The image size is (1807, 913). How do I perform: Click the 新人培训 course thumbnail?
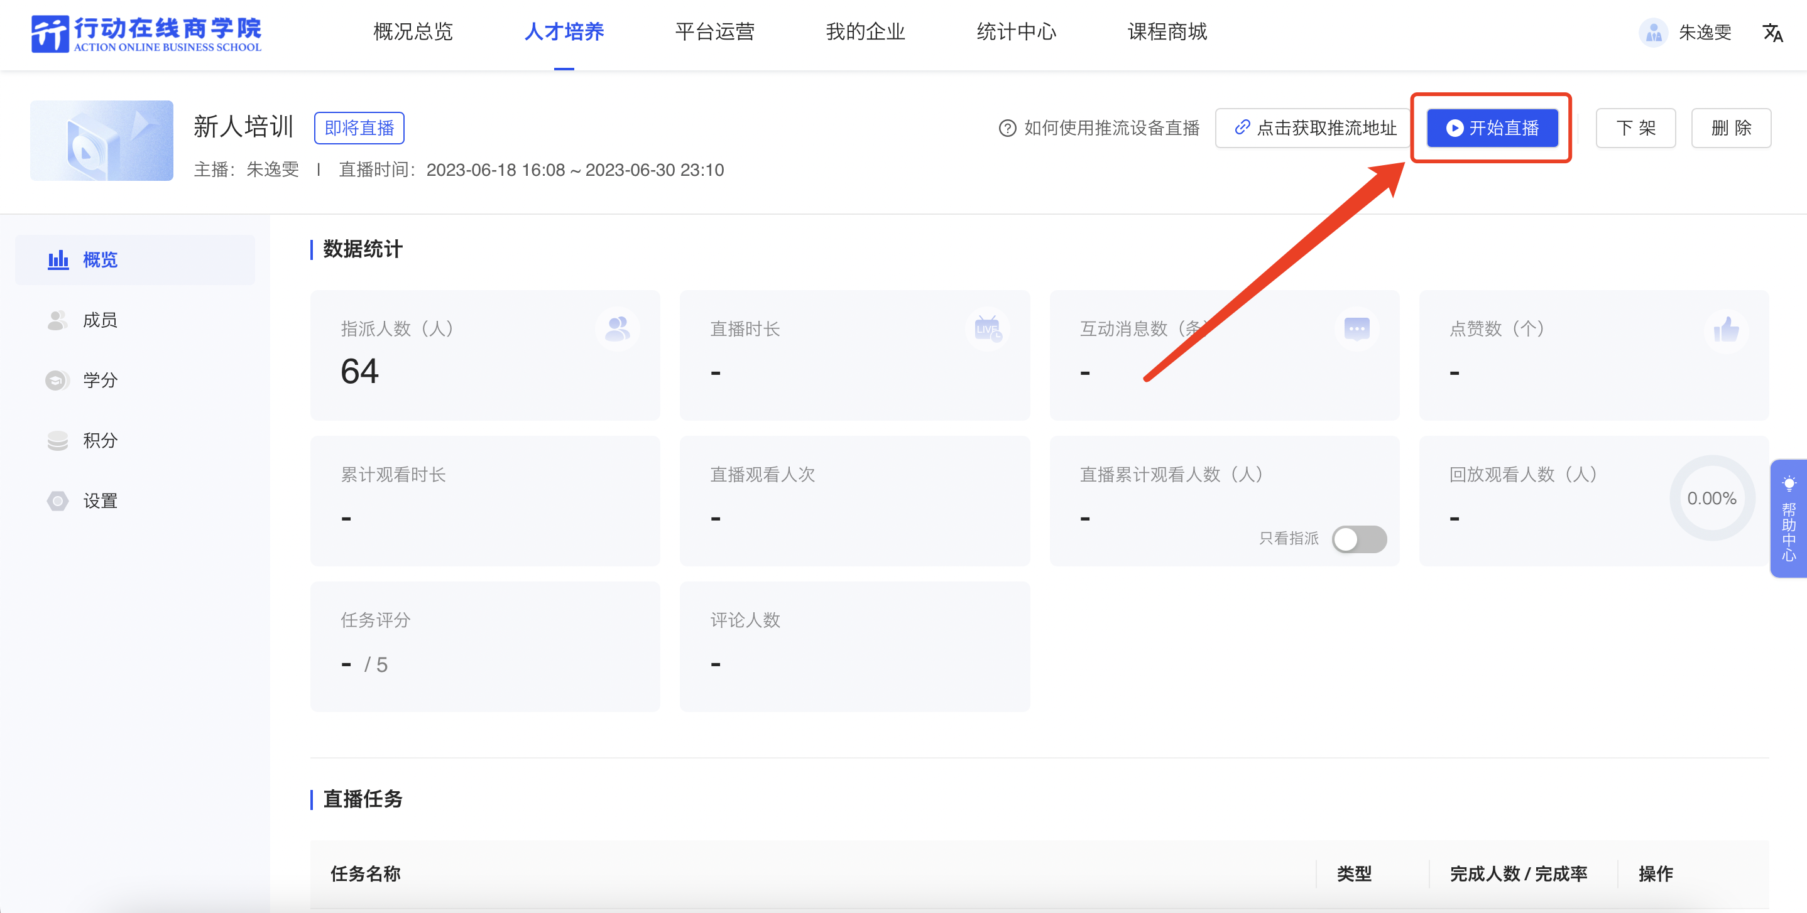click(102, 141)
